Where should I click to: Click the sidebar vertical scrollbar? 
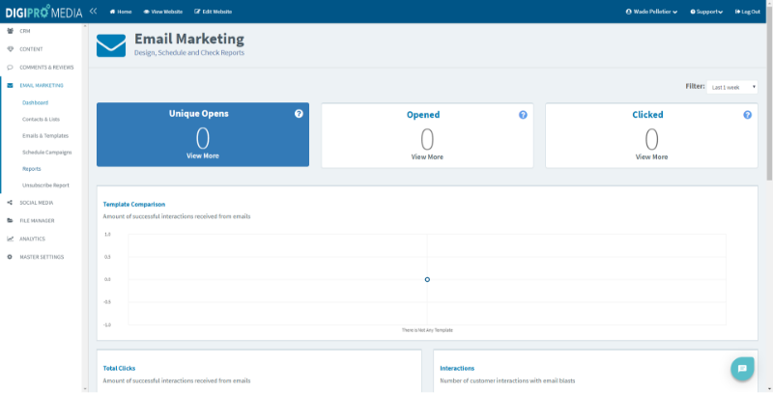[85, 207]
